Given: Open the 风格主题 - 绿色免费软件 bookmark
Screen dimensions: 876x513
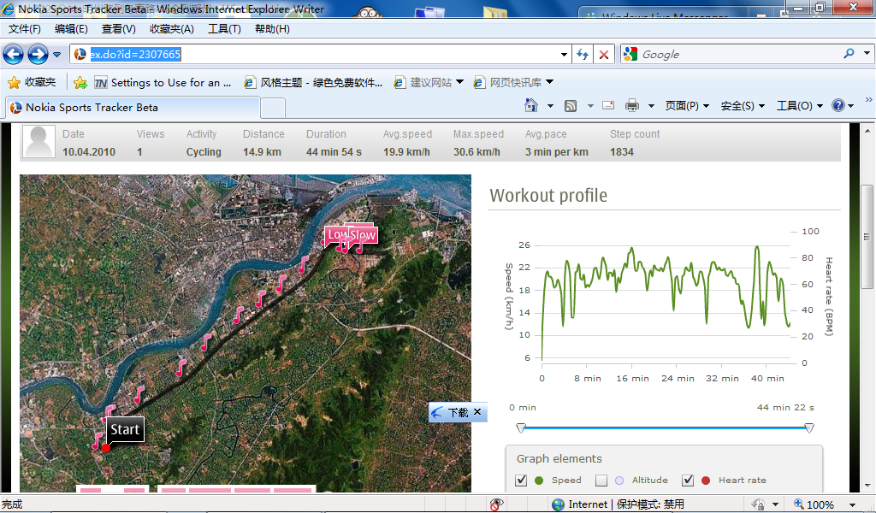Looking at the screenshot, I should pyautogui.click(x=313, y=83).
